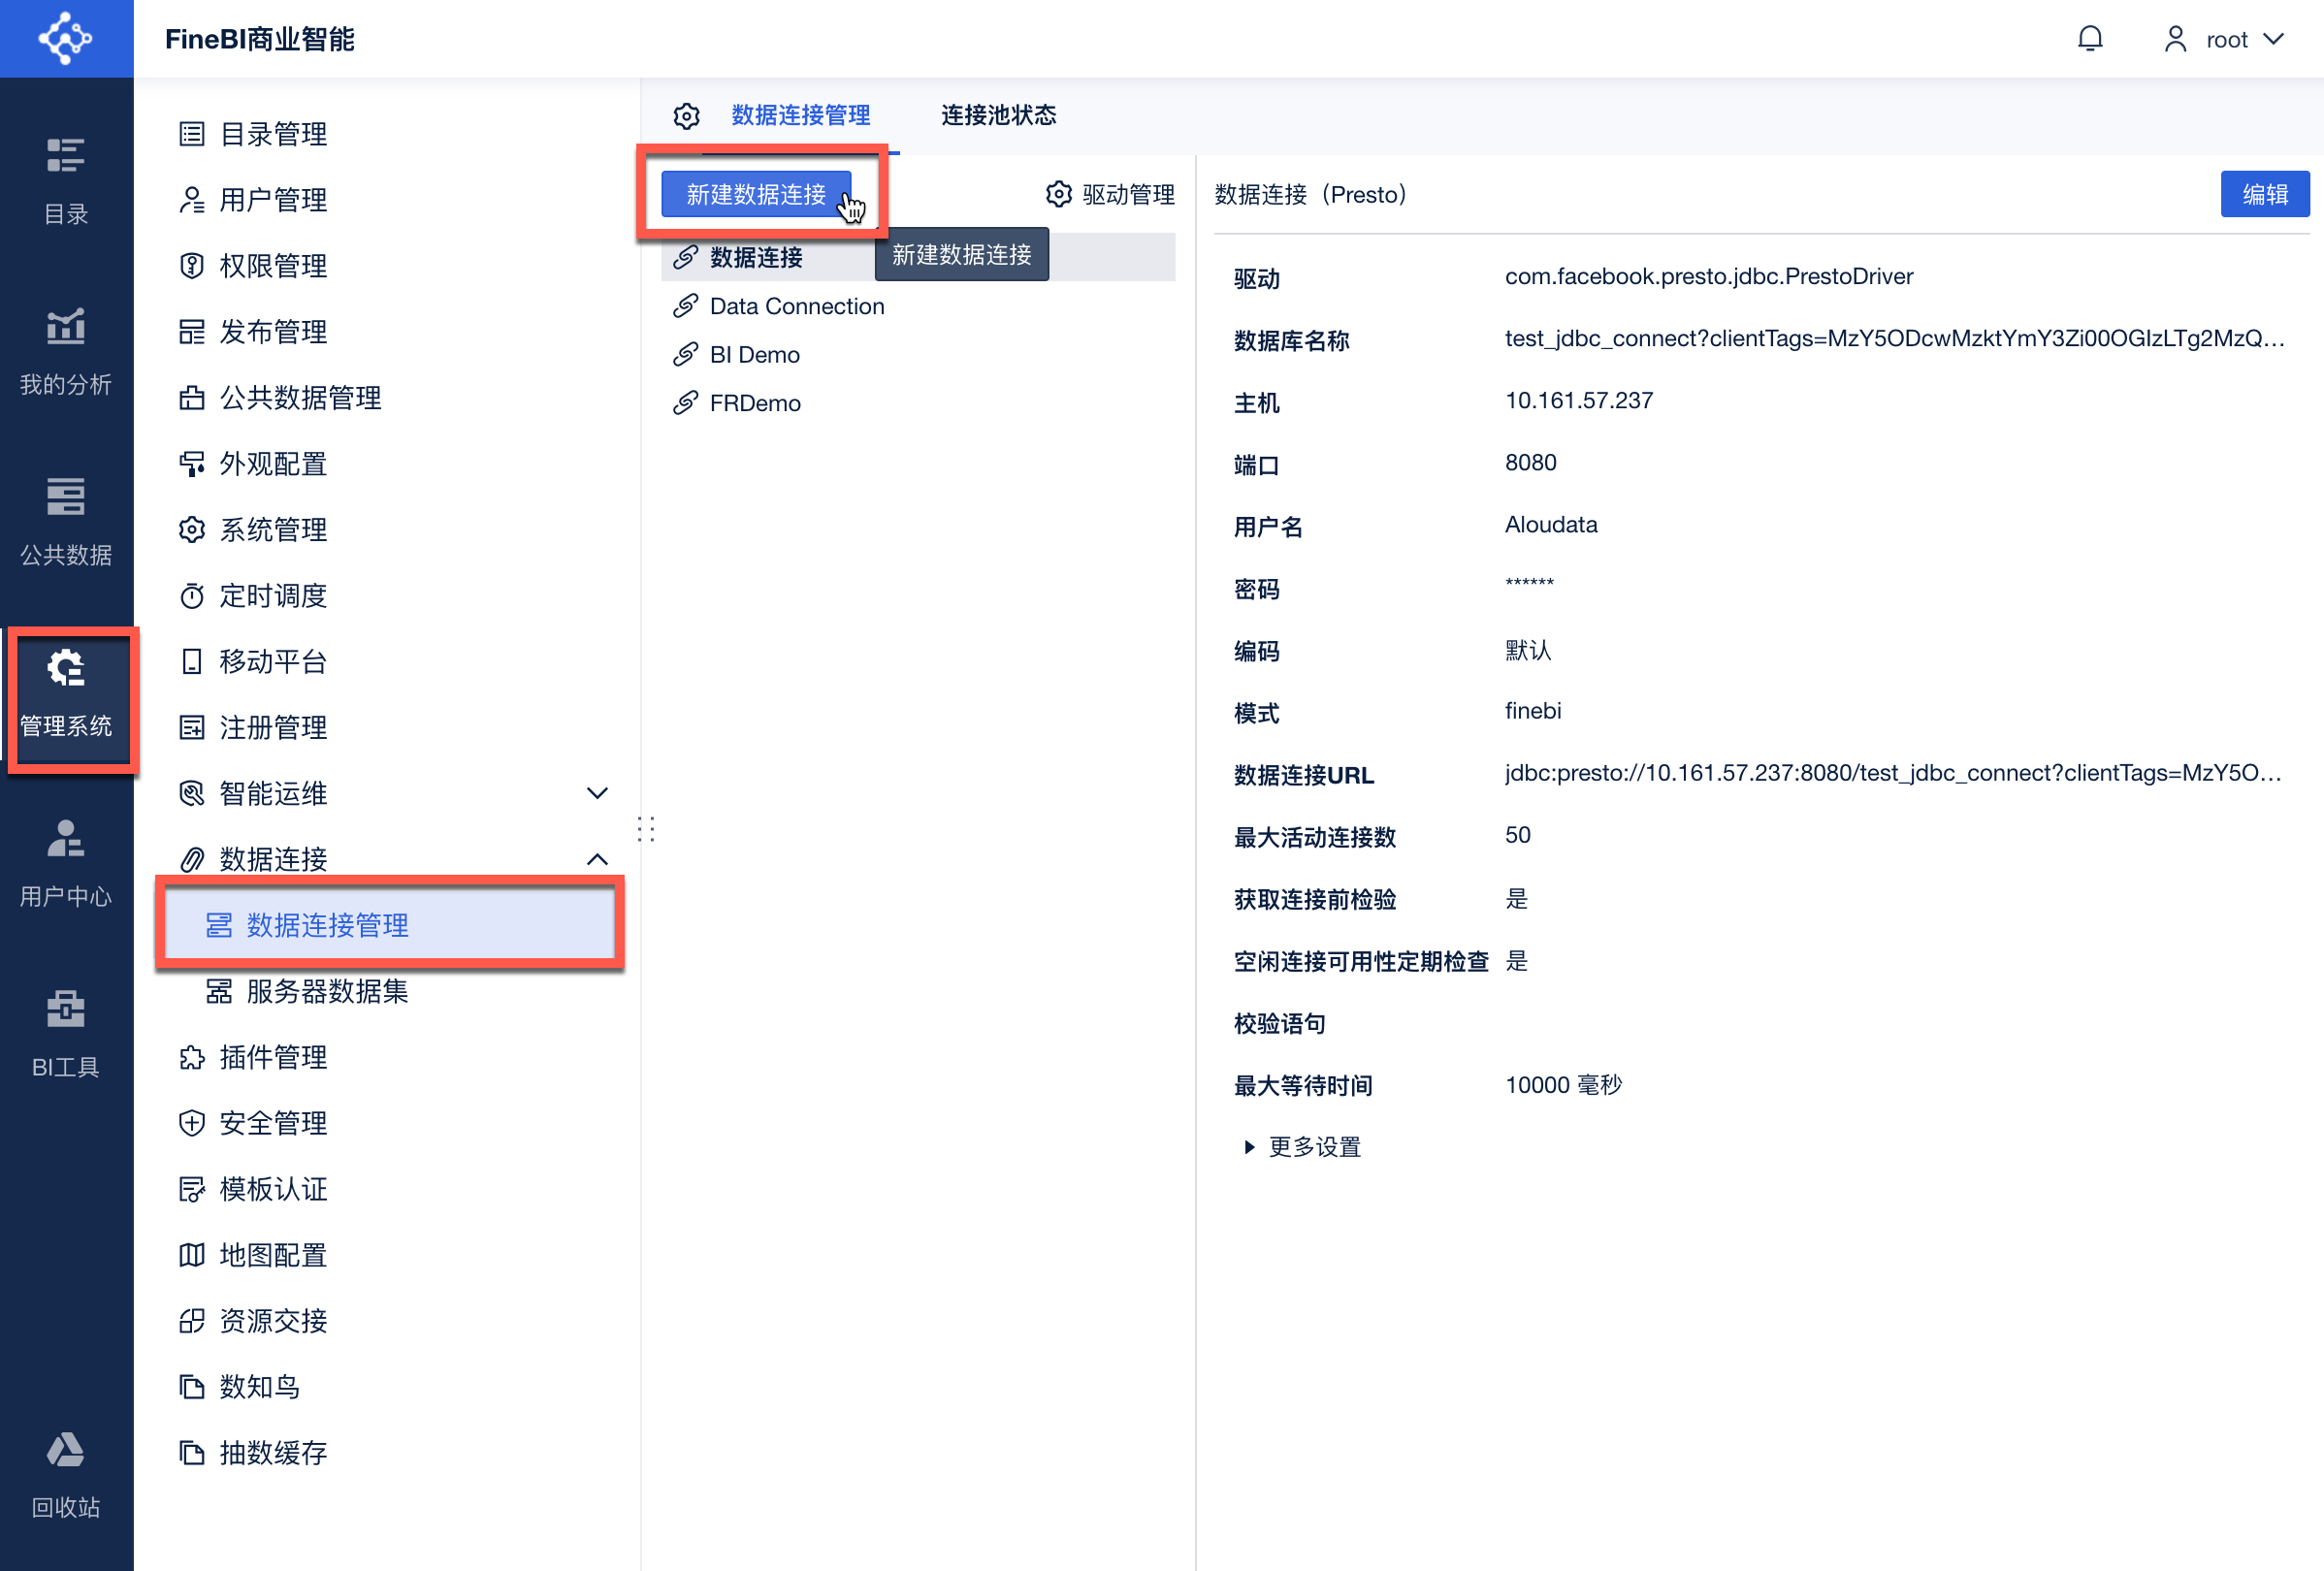Open 用户管理 menu item
2324x1571 pixels.
(273, 200)
